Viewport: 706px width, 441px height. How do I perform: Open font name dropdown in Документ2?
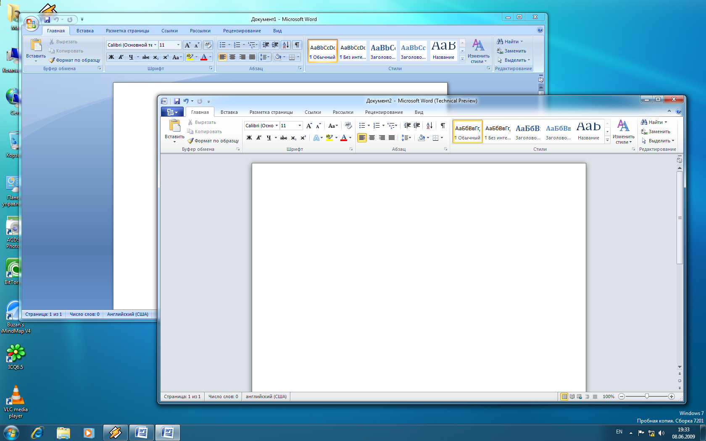(277, 126)
